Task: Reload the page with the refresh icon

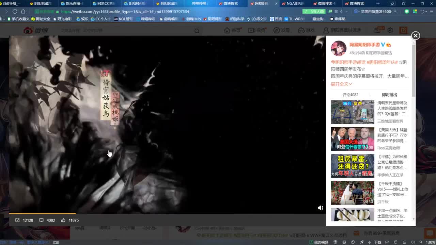Action: 15,11
